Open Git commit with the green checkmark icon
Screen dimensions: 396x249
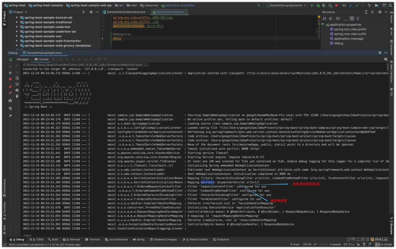tap(357, 5)
